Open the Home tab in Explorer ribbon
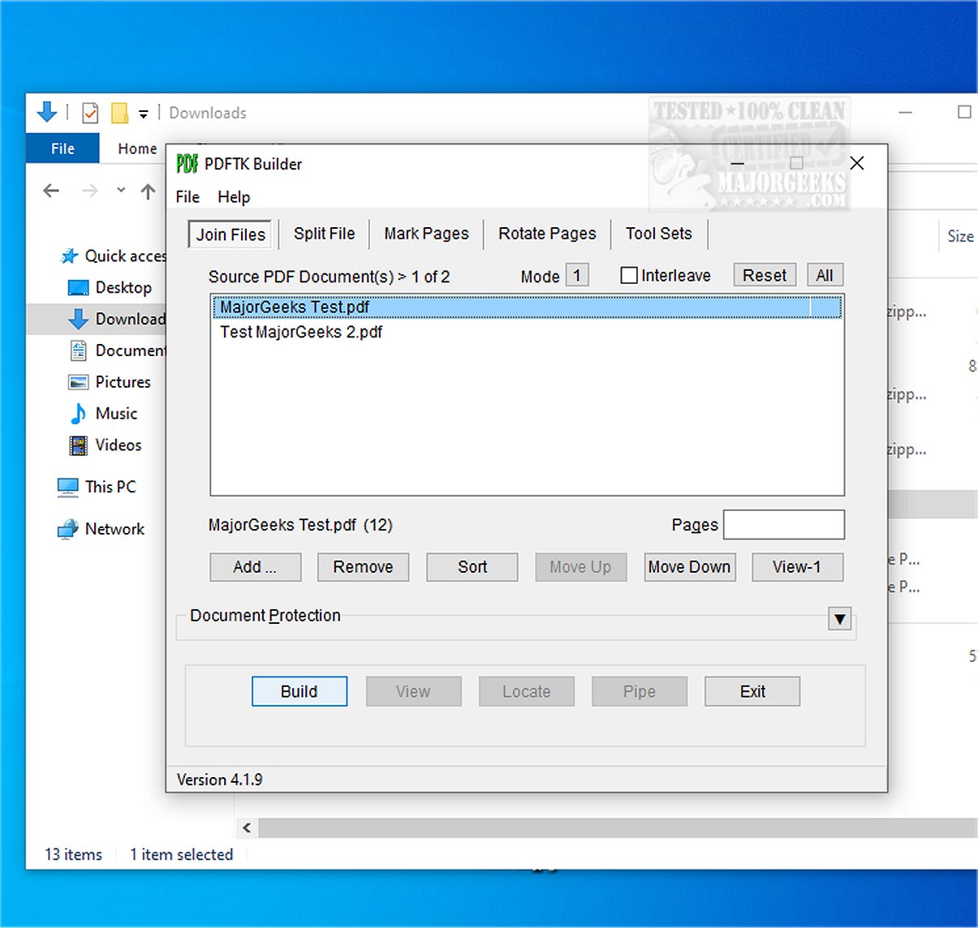The image size is (978, 928). 137,148
